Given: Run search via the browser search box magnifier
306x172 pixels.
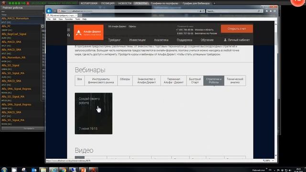Looking at the screenshot, I should 259,11.
